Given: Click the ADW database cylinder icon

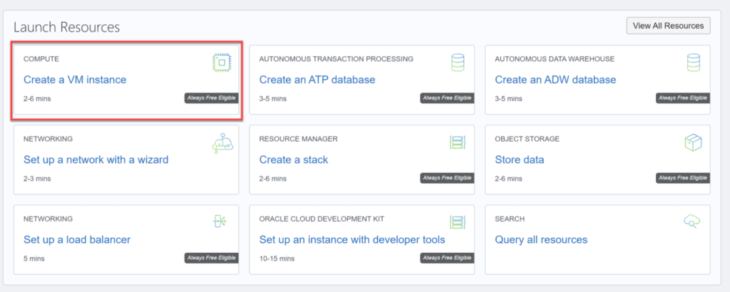Looking at the screenshot, I should point(693,63).
